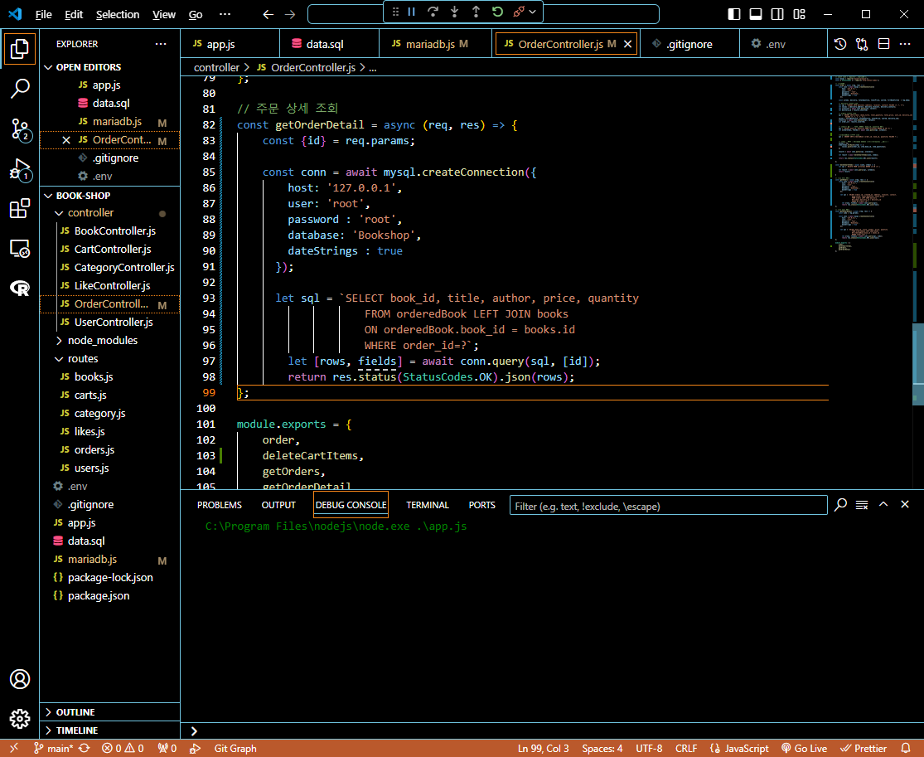
Task: Switch to the Terminal panel tab
Action: pos(428,505)
